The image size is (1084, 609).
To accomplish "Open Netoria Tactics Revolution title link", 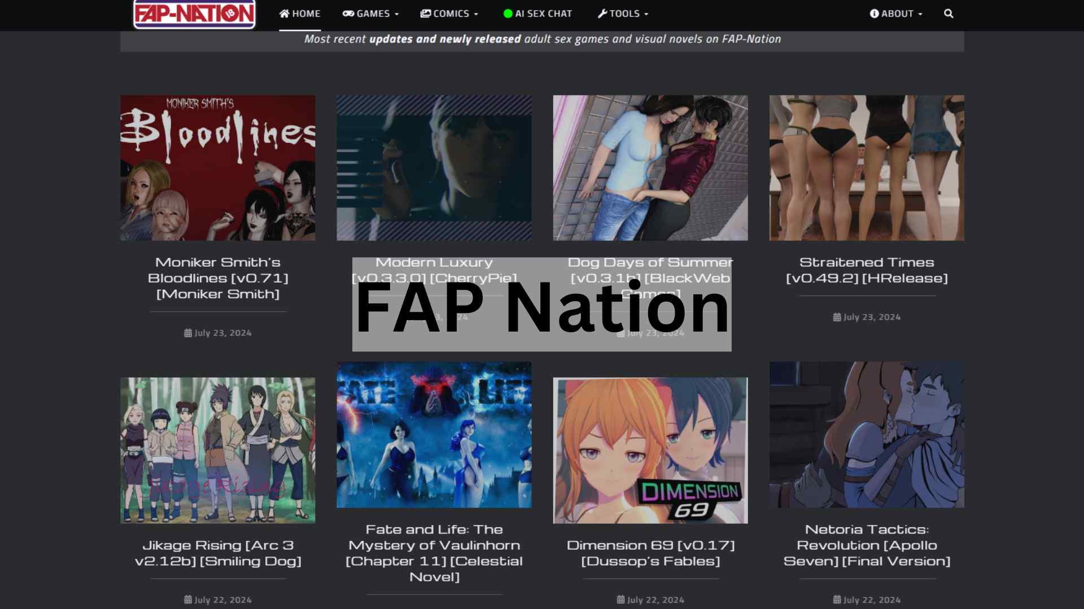I will click(867, 545).
